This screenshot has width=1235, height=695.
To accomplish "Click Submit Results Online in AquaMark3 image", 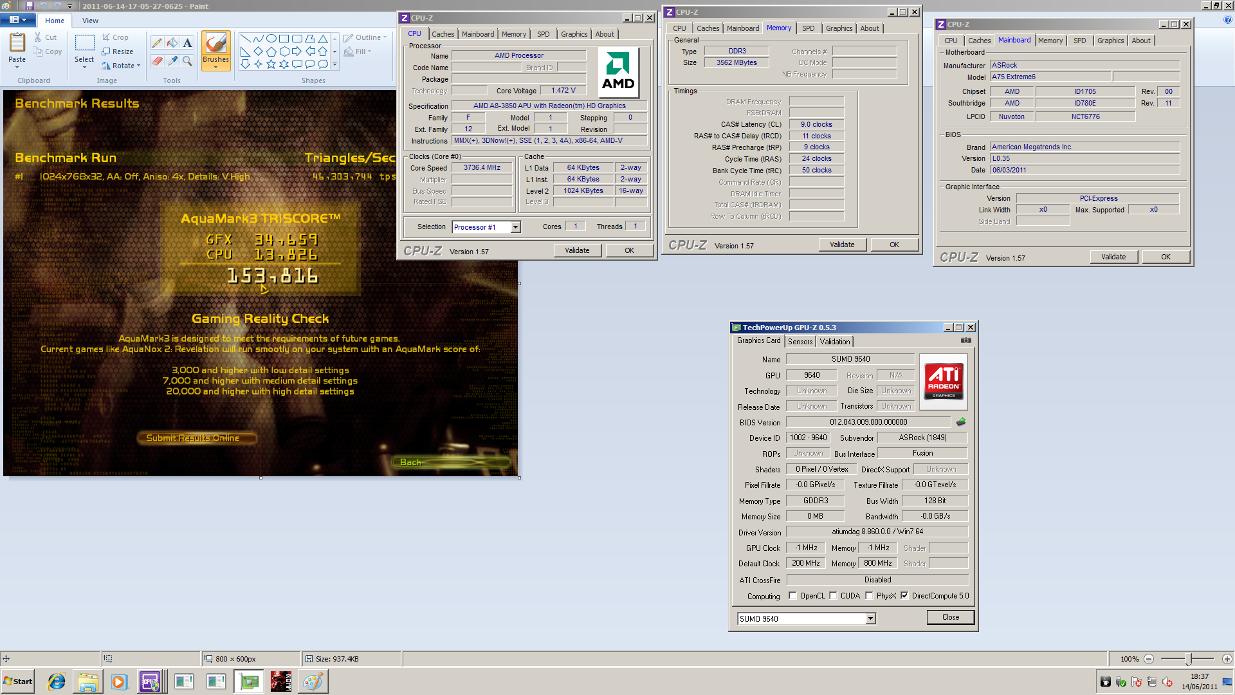I will coord(197,438).
